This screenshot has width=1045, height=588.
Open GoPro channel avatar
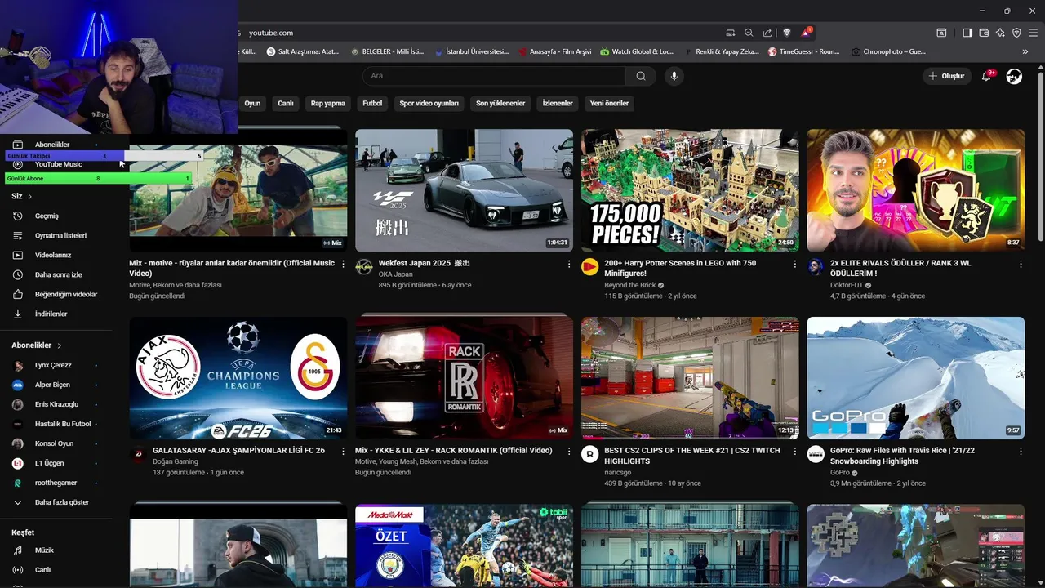coord(816,454)
